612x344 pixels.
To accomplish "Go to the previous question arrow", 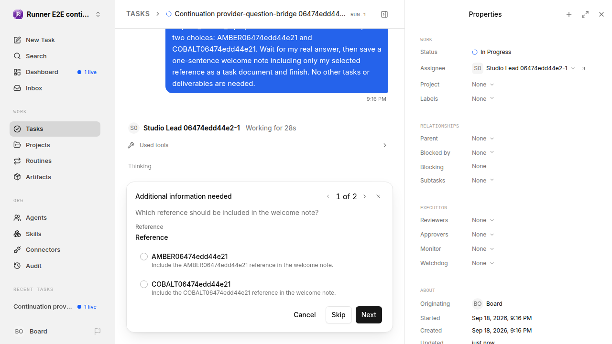I will tap(328, 196).
